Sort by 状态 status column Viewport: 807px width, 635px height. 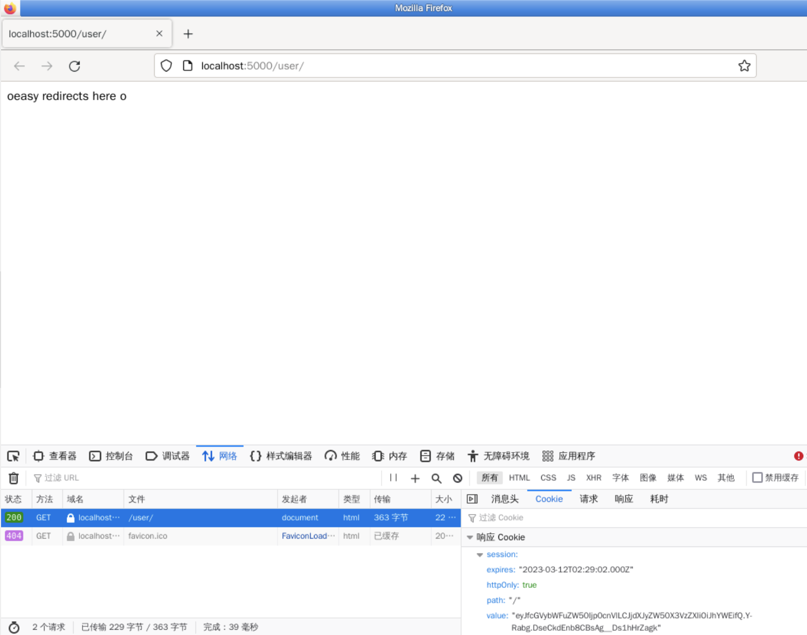point(16,499)
